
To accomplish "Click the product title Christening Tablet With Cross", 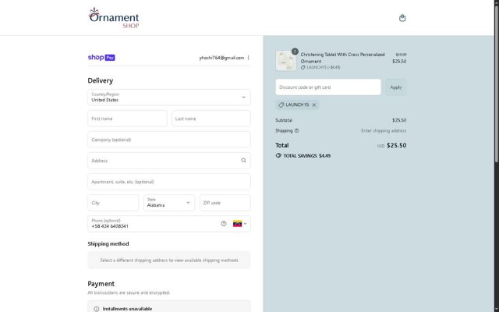I will point(342,58).
